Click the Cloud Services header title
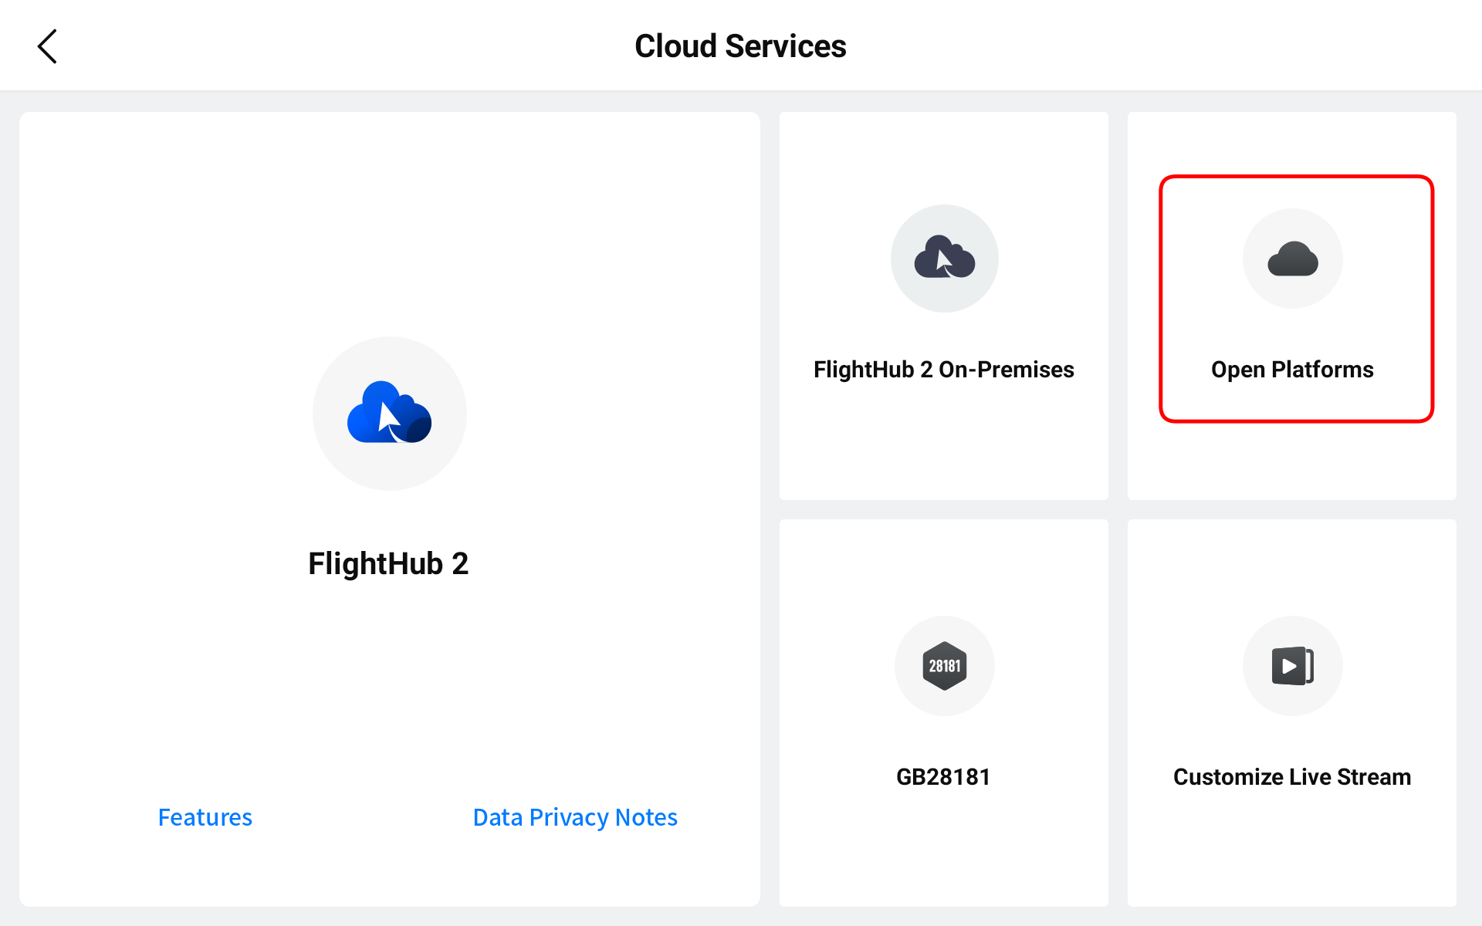1482x926 pixels. pos(740,46)
